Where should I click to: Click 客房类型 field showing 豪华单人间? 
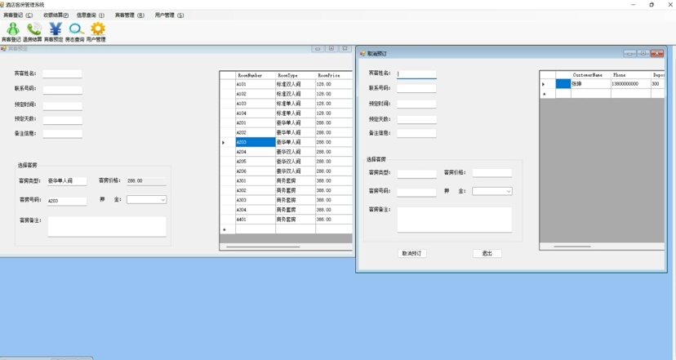coord(67,181)
